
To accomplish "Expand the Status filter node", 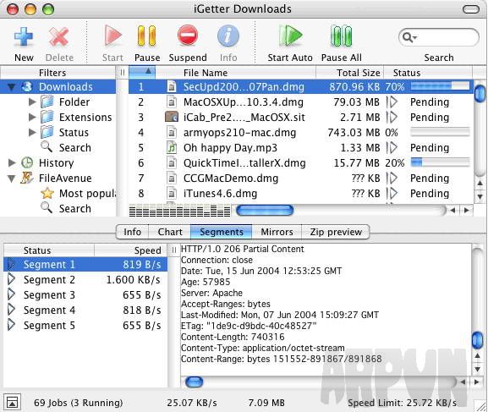I will click(x=32, y=132).
